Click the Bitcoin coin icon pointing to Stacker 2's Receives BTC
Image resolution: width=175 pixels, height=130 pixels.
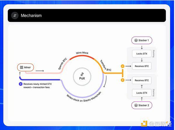tap(123, 80)
